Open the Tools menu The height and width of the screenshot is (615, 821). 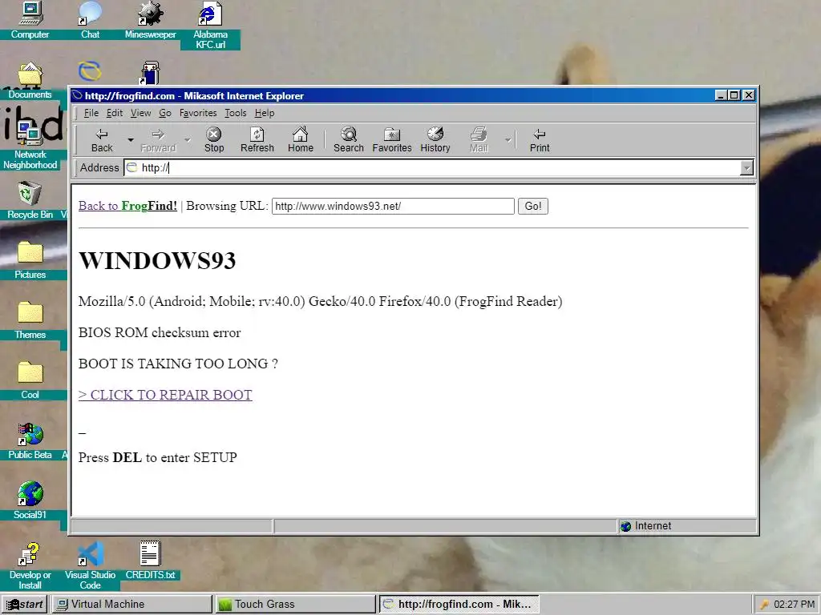click(235, 113)
